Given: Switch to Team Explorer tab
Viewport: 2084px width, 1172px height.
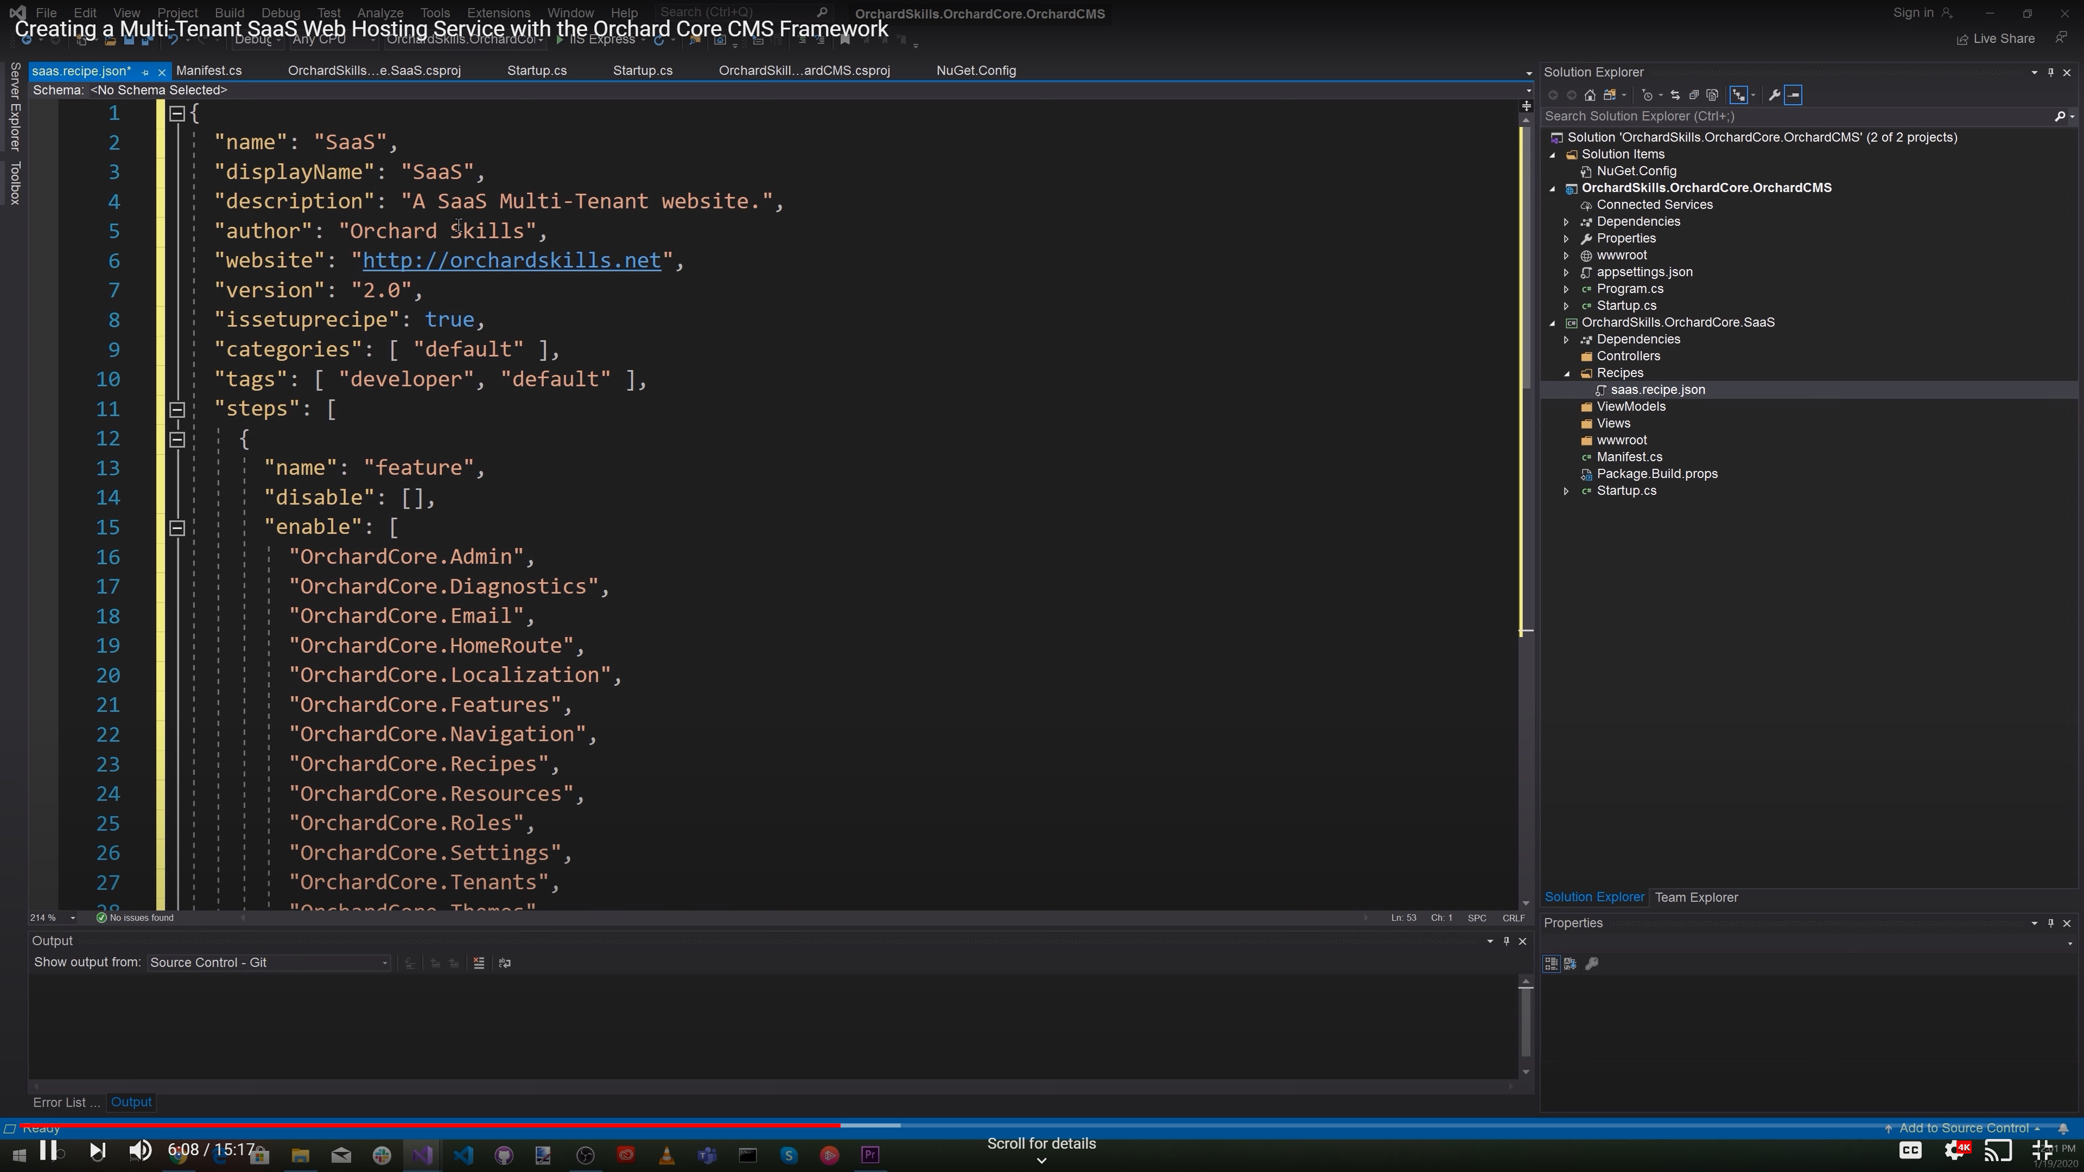Looking at the screenshot, I should [x=1697, y=897].
